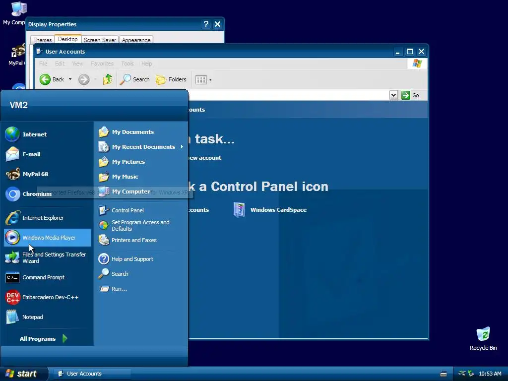Open Printers and Faxes
The width and height of the screenshot is (508, 381).
[141, 240]
